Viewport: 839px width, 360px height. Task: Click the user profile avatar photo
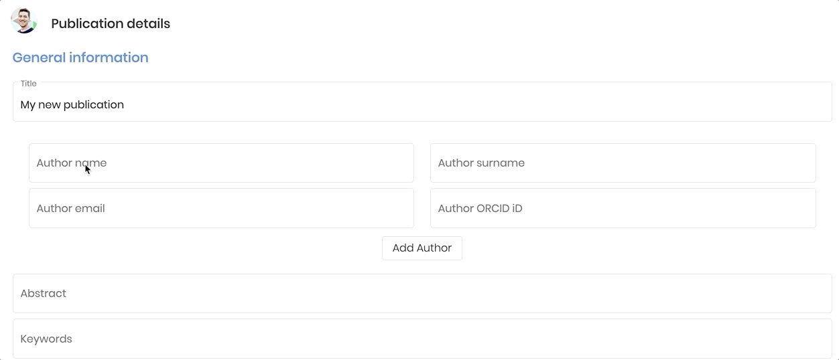click(23, 21)
